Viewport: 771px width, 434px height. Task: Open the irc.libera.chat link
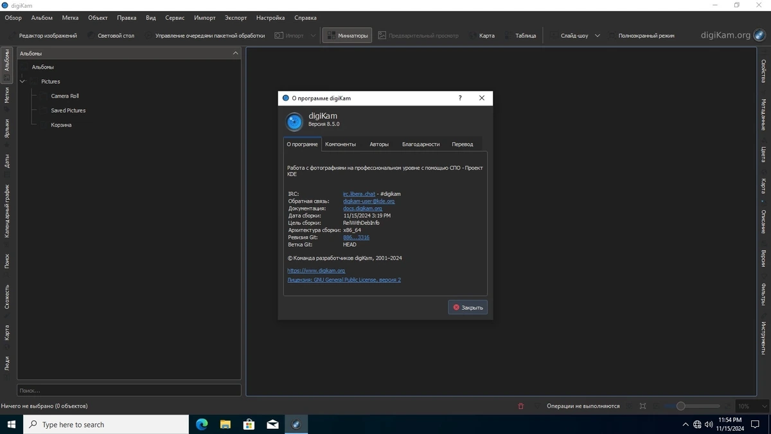pyautogui.click(x=359, y=194)
